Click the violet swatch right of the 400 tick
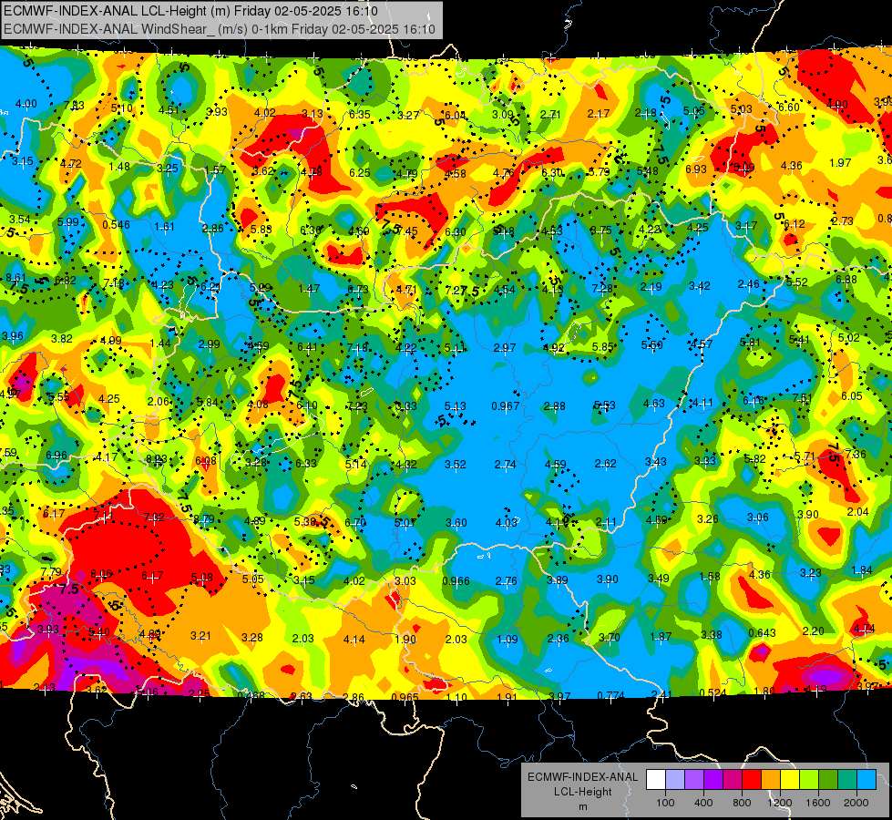Screen dimensions: 892x820 713,780
